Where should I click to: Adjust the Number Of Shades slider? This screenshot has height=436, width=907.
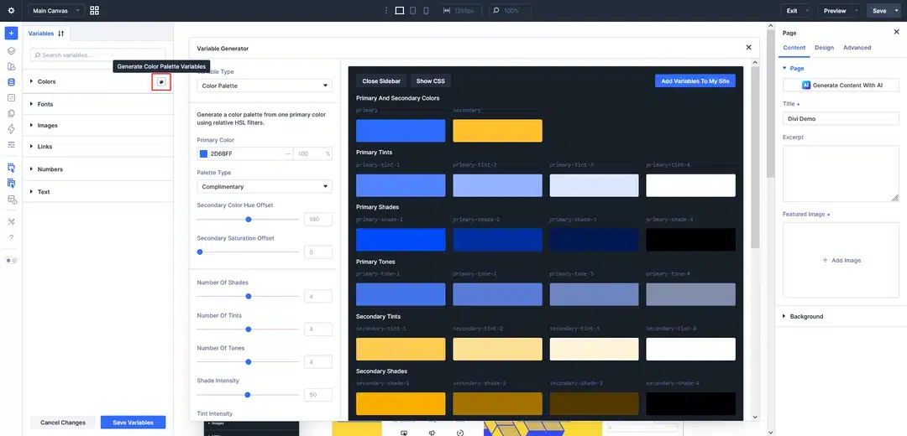pos(248,296)
